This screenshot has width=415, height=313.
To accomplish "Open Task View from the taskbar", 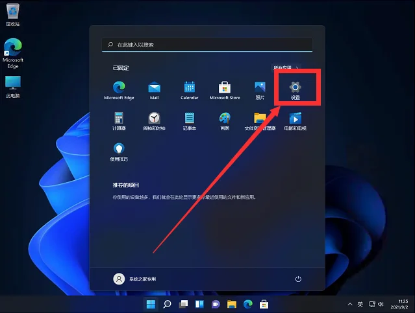I will [x=183, y=304].
